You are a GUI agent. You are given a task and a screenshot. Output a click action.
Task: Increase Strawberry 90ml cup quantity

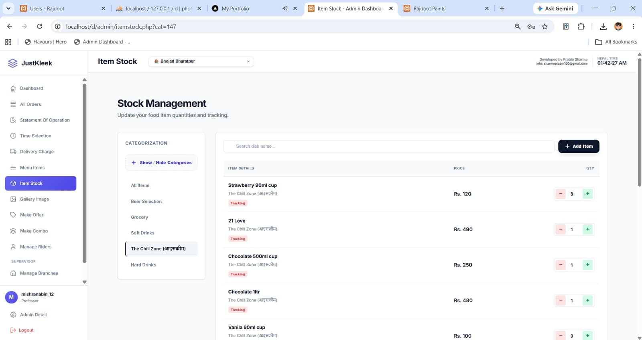click(x=587, y=194)
